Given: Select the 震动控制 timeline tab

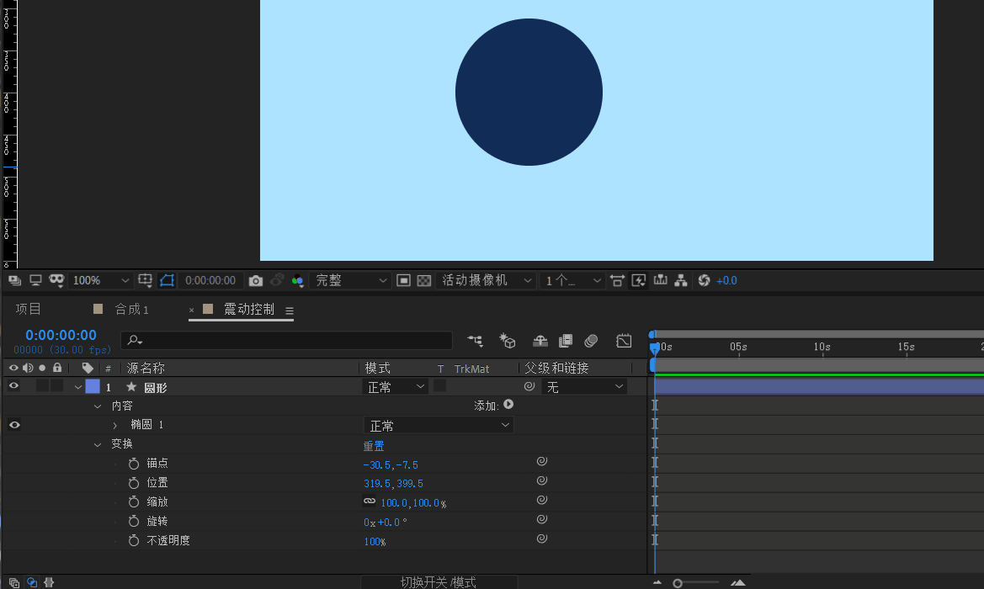Looking at the screenshot, I should (249, 310).
